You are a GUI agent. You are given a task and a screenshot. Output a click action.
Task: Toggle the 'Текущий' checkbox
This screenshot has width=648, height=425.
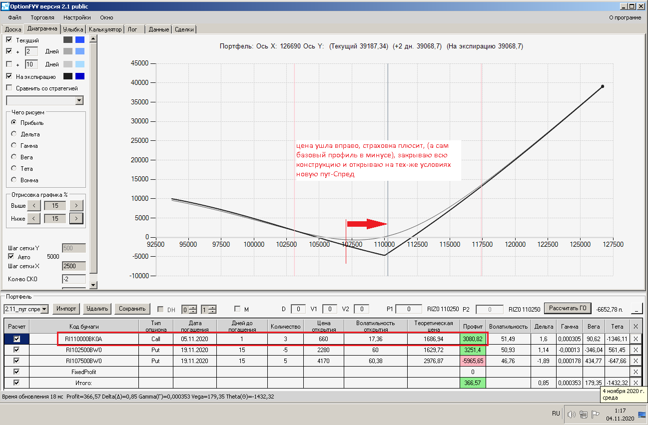point(9,39)
